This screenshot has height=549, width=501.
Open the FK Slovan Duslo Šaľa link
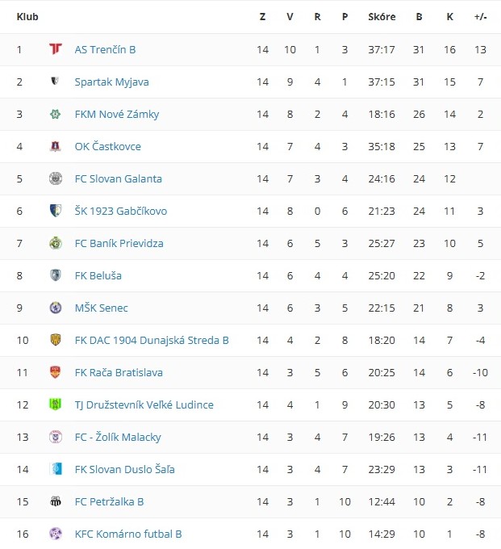pos(124,469)
